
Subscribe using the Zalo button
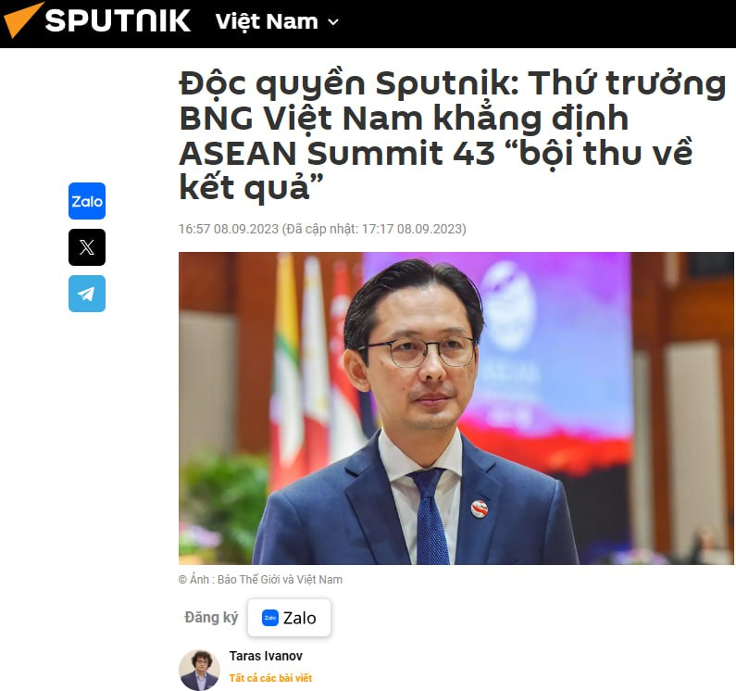click(x=289, y=618)
